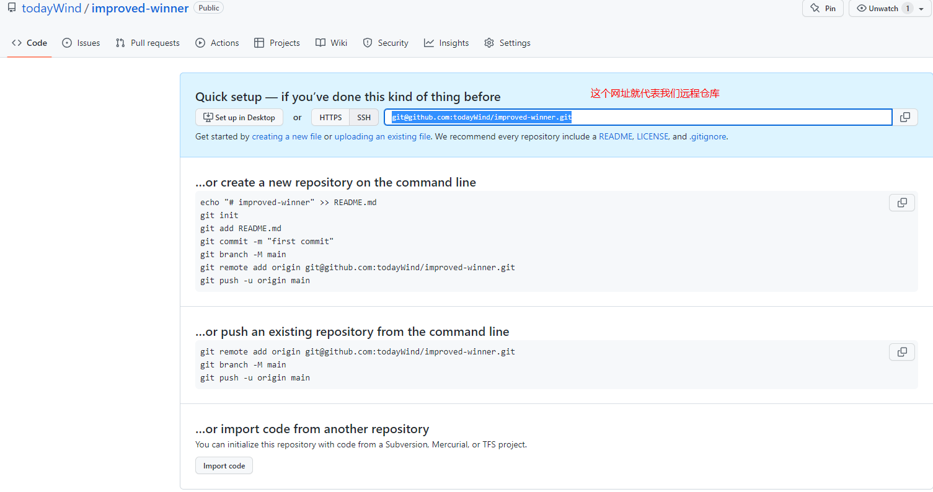Open the Projects tab

[277, 43]
